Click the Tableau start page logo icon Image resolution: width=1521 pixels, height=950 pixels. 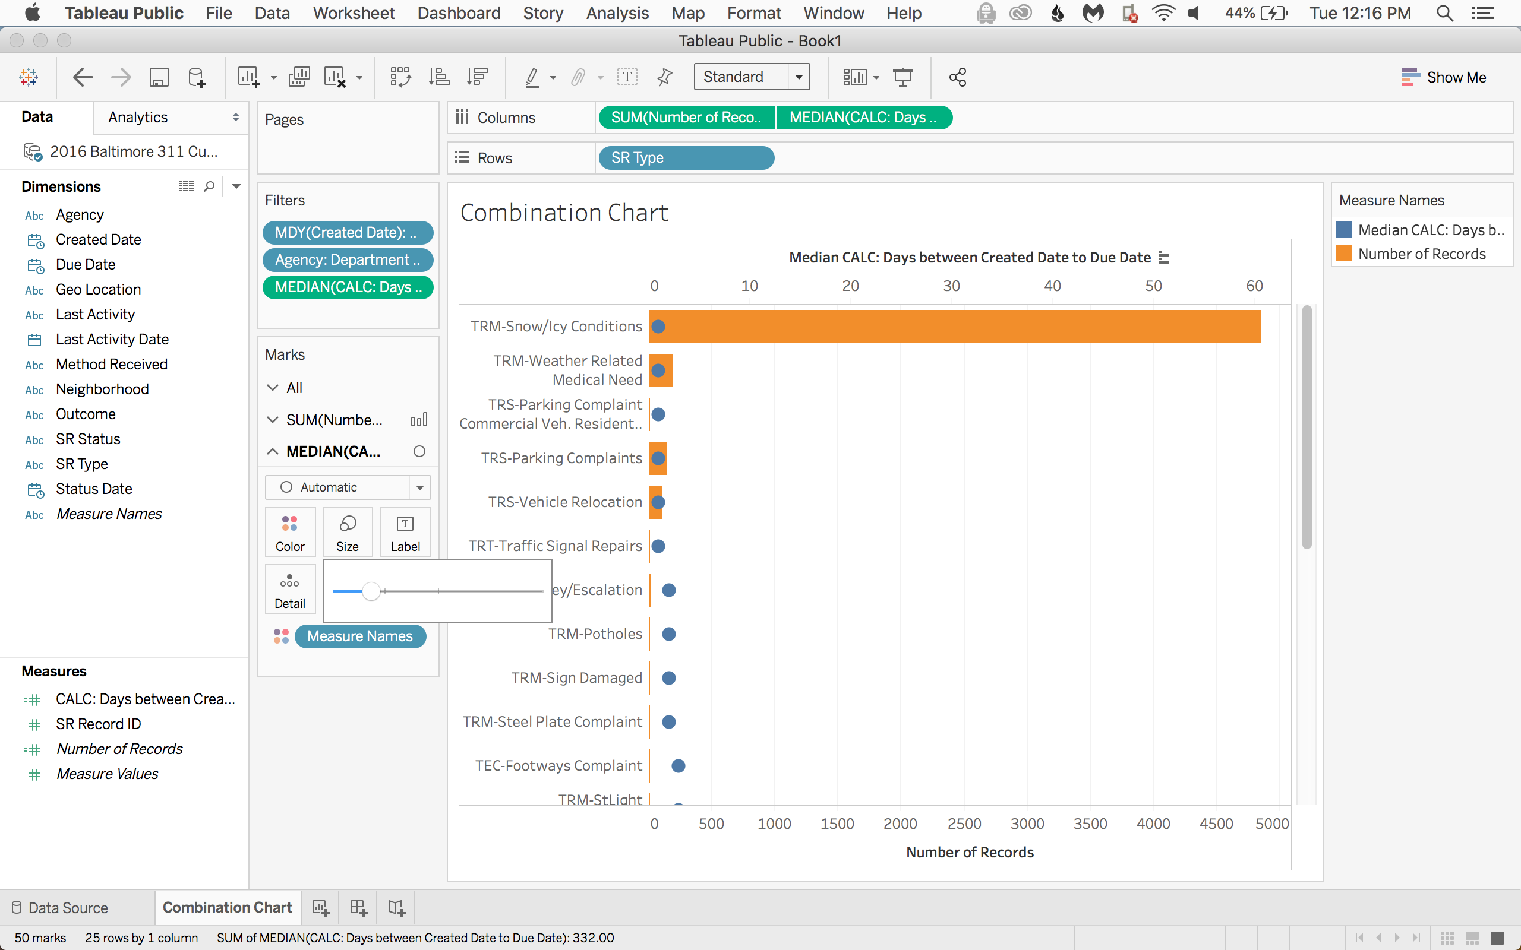29,77
